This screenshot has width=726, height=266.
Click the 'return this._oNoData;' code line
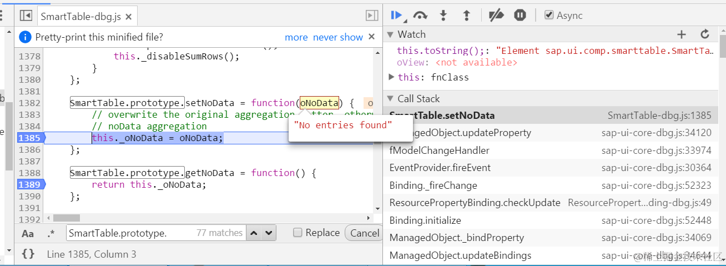point(149,184)
